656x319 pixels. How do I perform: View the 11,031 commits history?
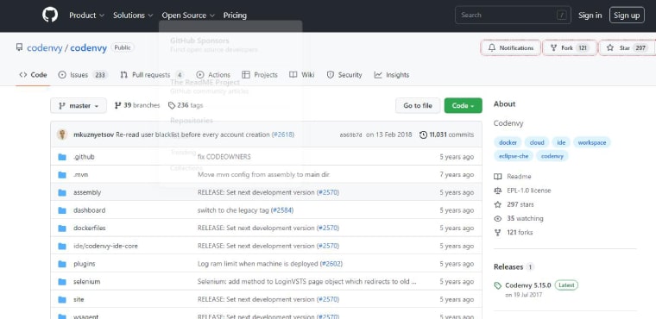click(446, 134)
